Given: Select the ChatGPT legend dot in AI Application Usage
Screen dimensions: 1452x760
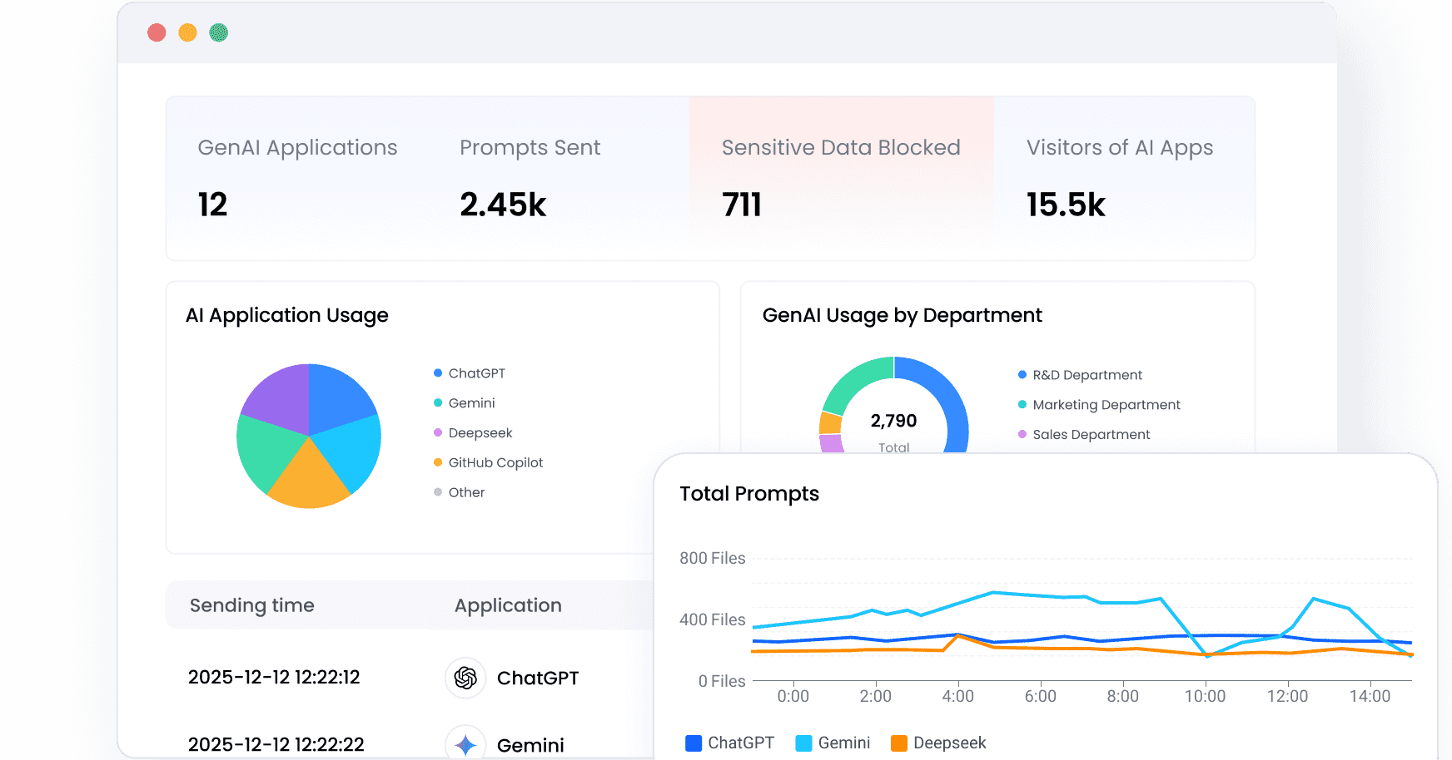Looking at the screenshot, I should click(438, 373).
